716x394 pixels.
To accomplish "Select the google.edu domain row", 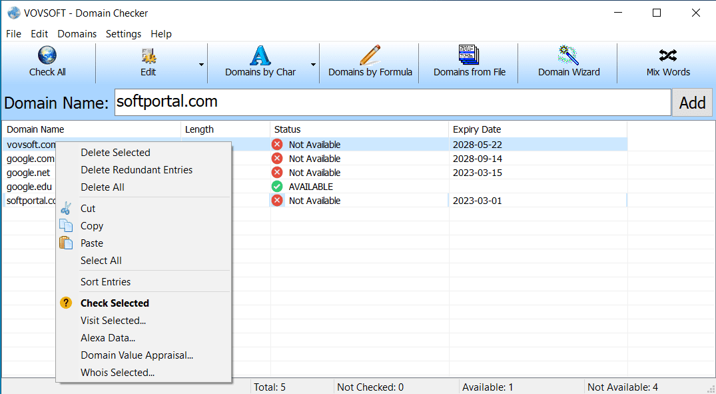I will pyautogui.click(x=314, y=187).
